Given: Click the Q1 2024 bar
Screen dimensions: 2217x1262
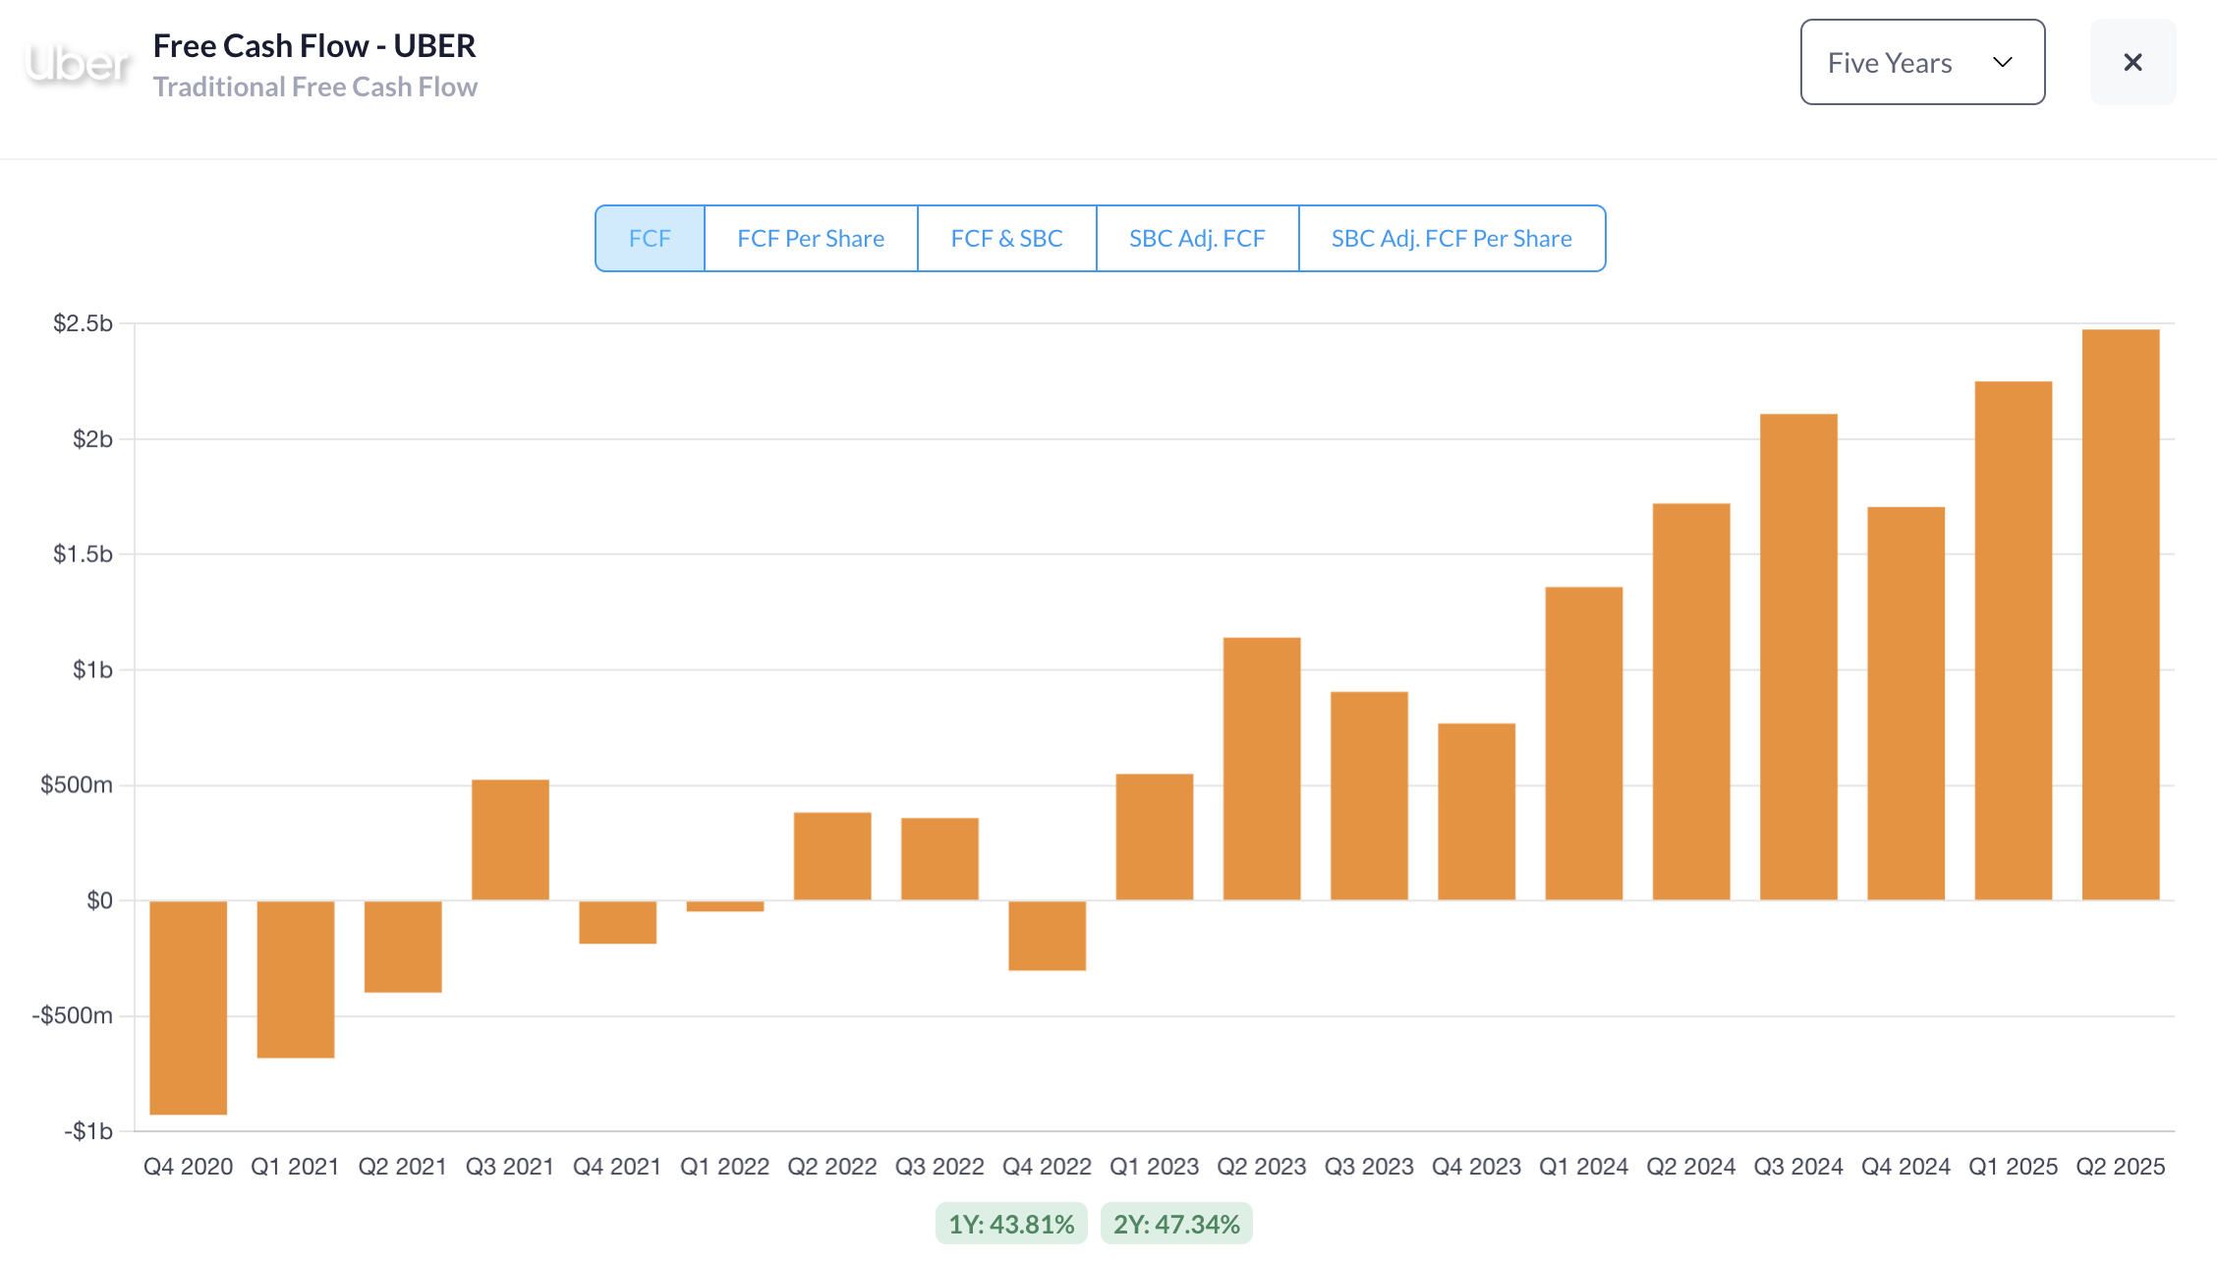Looking at the screenshot, I should click(x=1583, y=743).
